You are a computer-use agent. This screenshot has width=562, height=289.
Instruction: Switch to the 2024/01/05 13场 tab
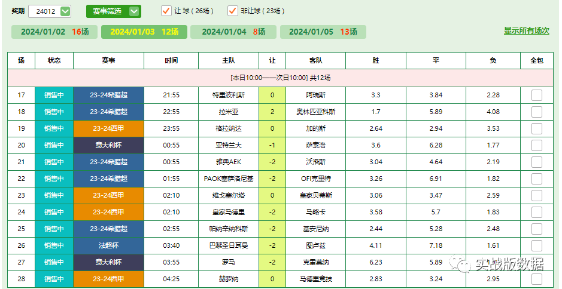click(x=323, y=32)
